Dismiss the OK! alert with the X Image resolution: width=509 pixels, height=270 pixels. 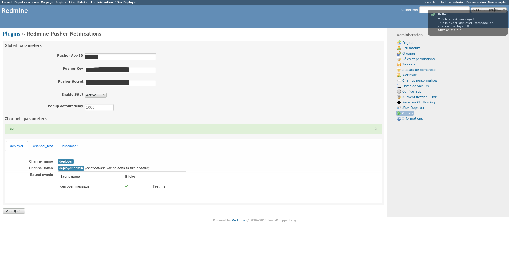(376, 129)
